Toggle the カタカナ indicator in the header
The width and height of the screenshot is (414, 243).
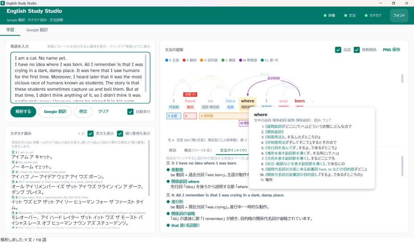click(x=373, y=16)
